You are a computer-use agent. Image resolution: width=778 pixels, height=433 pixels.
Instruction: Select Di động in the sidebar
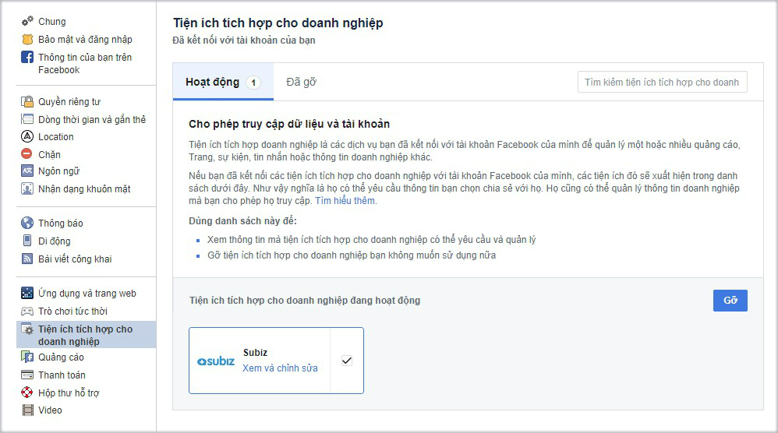coord(54,241)
